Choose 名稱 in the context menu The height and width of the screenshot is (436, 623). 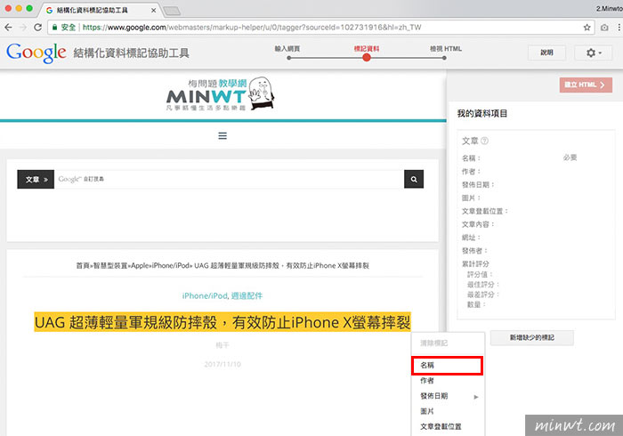(x=448, y=366)
